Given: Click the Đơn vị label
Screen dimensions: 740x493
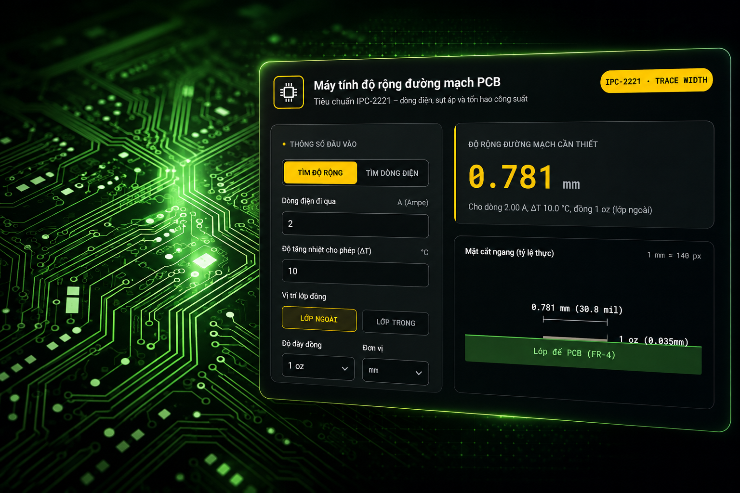Looking at the screenshot, I should click(373, 348).
